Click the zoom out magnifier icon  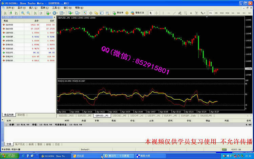pos(28,13)
